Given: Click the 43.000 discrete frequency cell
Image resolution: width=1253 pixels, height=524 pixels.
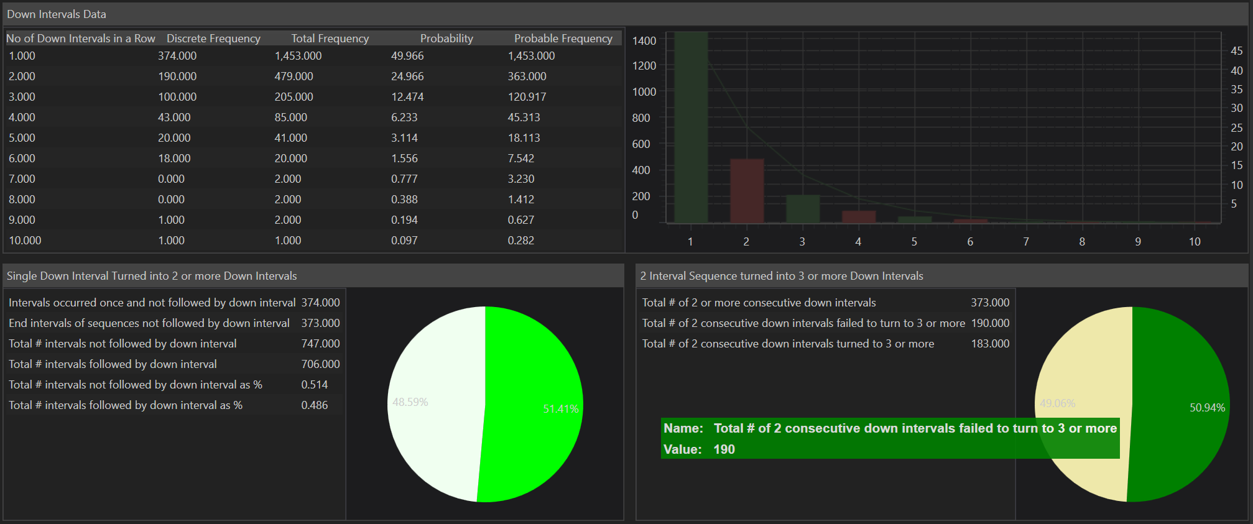Looking at the screenshot, I should 174,117.
